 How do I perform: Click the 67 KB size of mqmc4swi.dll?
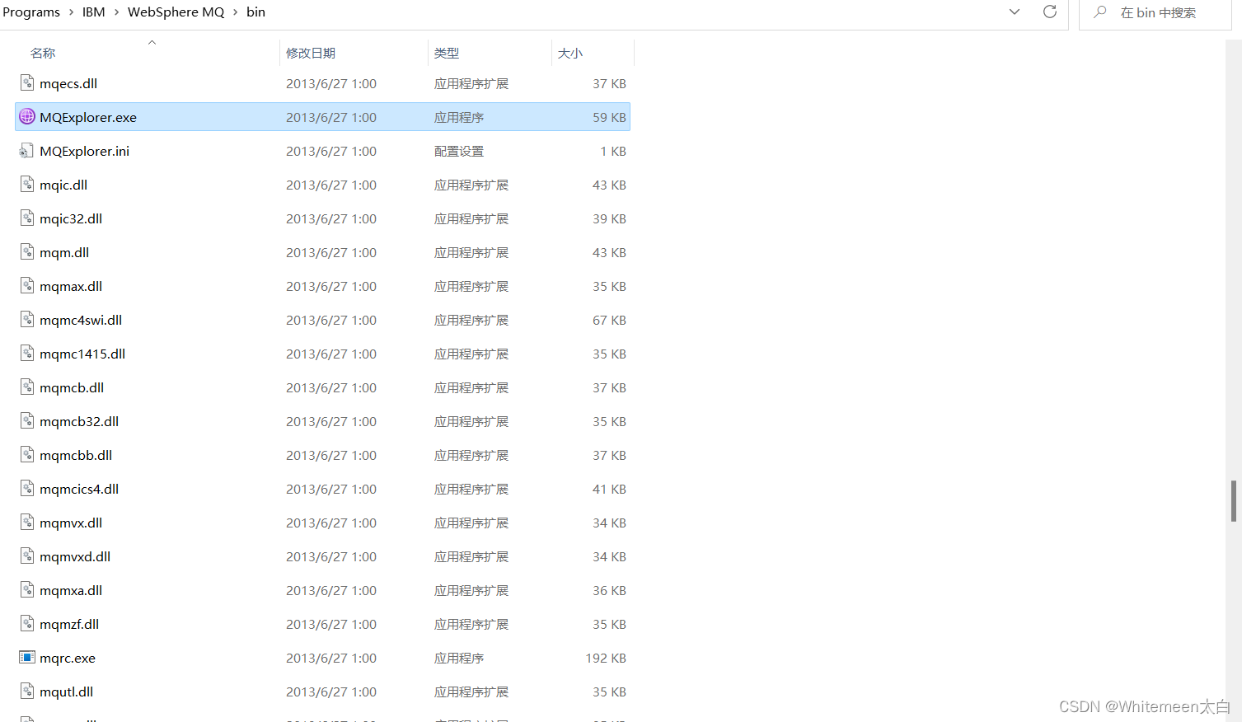coord(609,320)
